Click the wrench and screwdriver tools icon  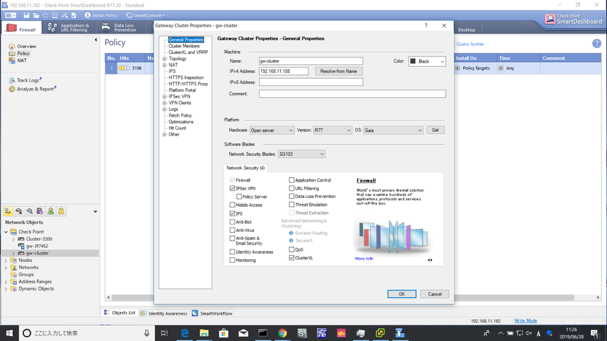click(x=64, y=15)
